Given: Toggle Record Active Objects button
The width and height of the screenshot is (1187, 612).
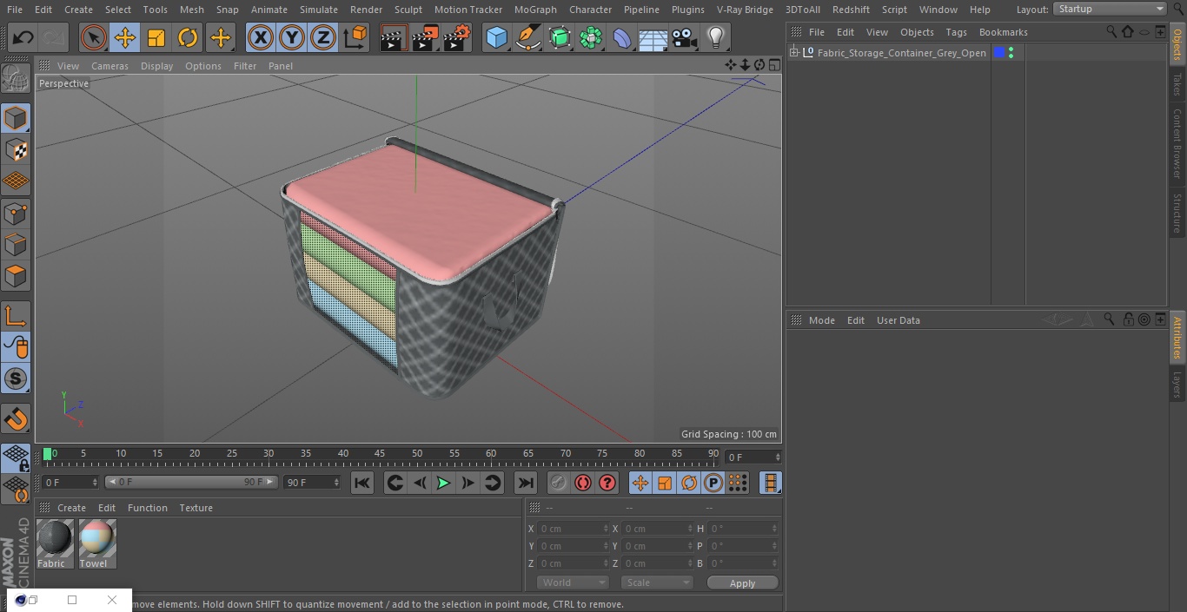Looking at the screenshot, I should [559, 483].
